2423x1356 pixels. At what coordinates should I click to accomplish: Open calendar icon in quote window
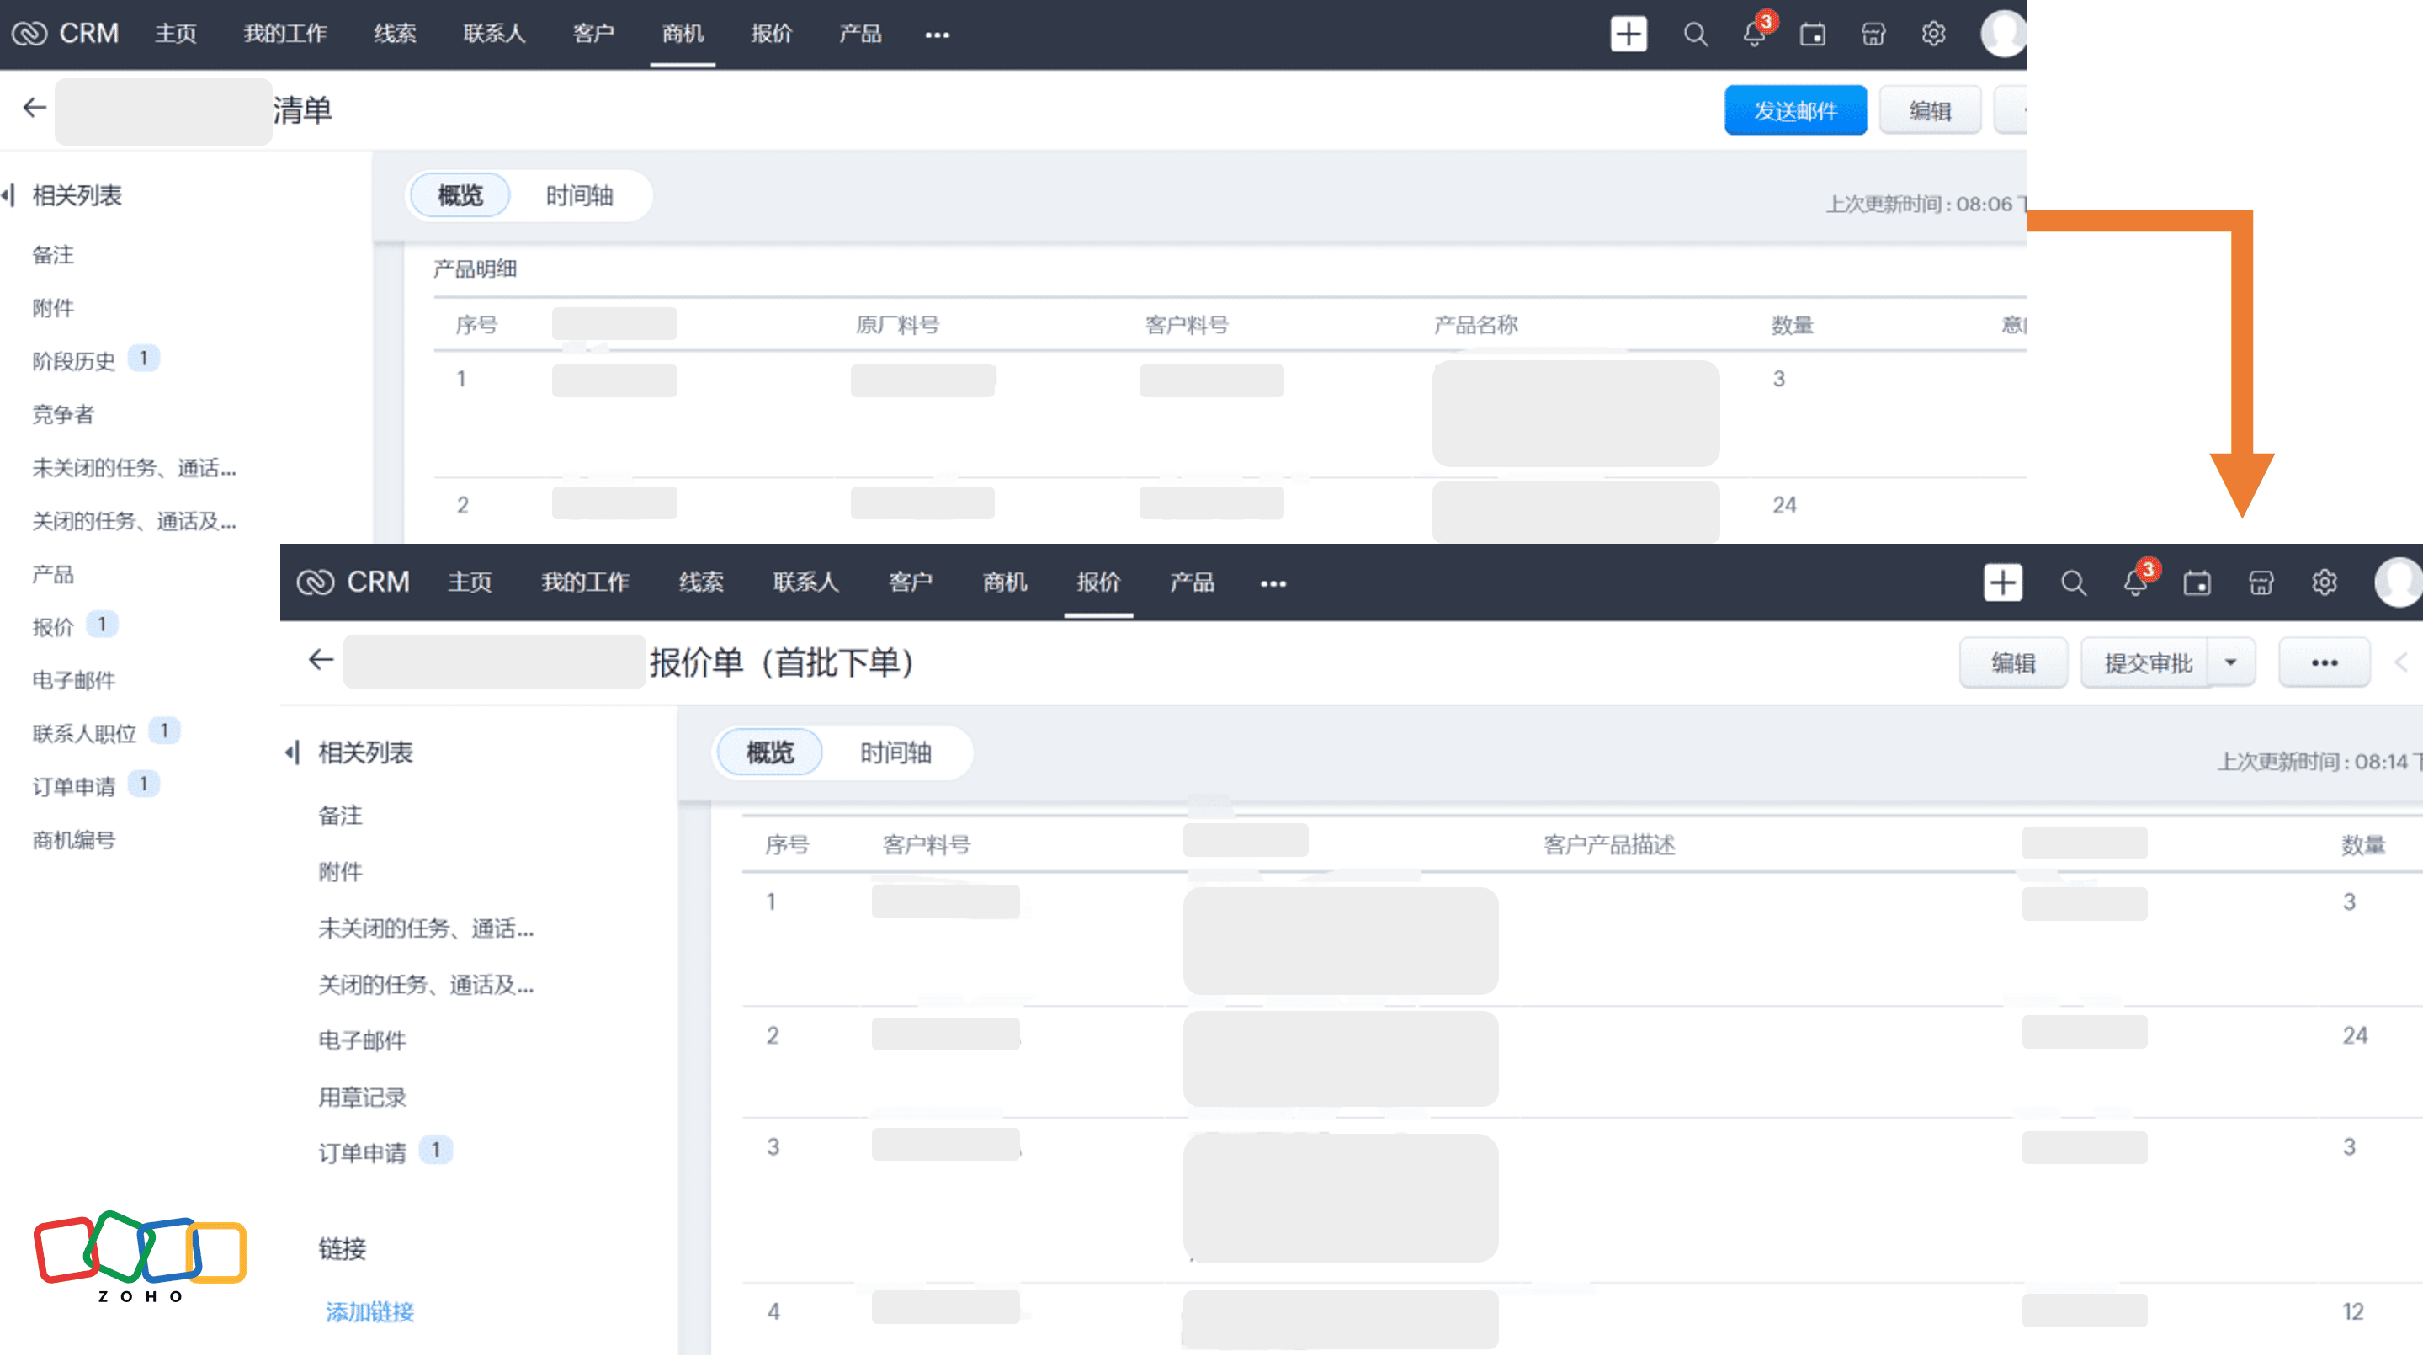pos(2197,583)
